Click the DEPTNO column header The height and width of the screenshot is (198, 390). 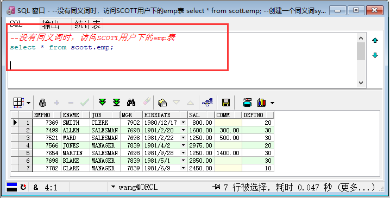pyautogui.click(x=257, y=115)
